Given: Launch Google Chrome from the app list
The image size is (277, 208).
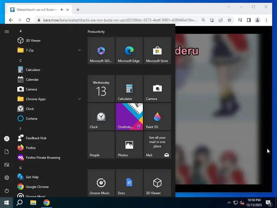Looking at the screenshot, I should point(49,187).
